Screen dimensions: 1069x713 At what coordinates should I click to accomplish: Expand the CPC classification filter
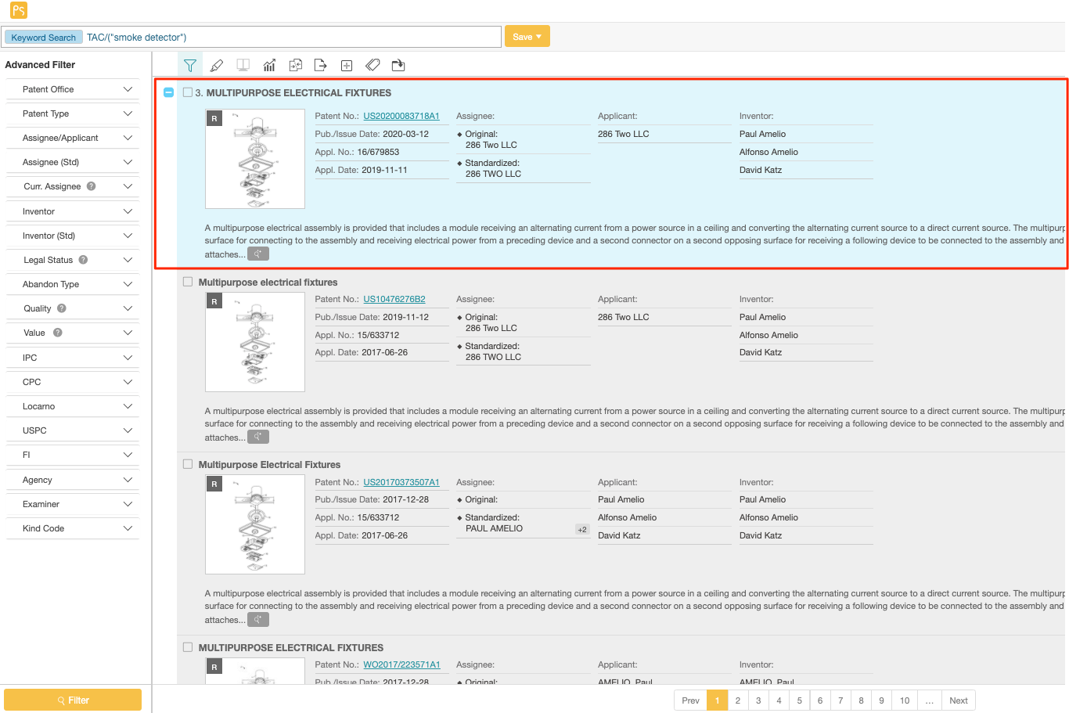coord(72,382)
